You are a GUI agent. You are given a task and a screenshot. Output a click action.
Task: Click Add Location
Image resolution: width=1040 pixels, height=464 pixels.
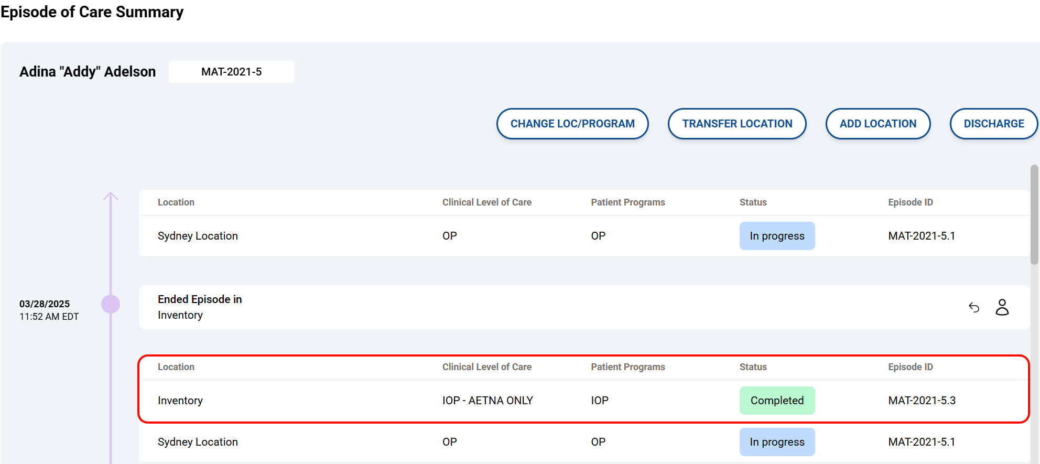click(x=877, y=124)
